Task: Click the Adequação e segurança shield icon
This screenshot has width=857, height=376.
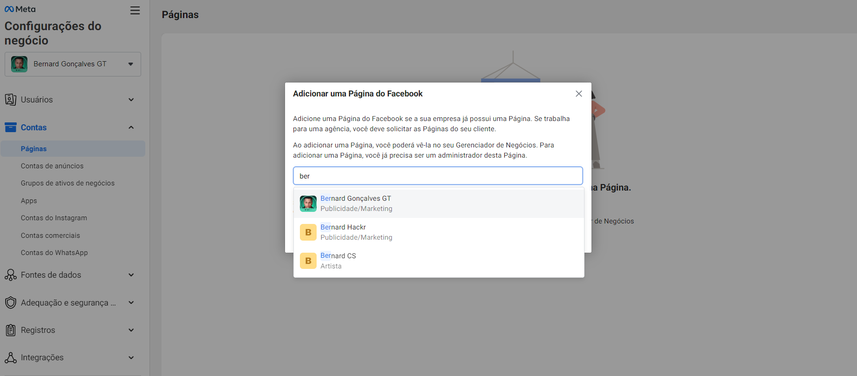Action: click(x=11, y=303)
